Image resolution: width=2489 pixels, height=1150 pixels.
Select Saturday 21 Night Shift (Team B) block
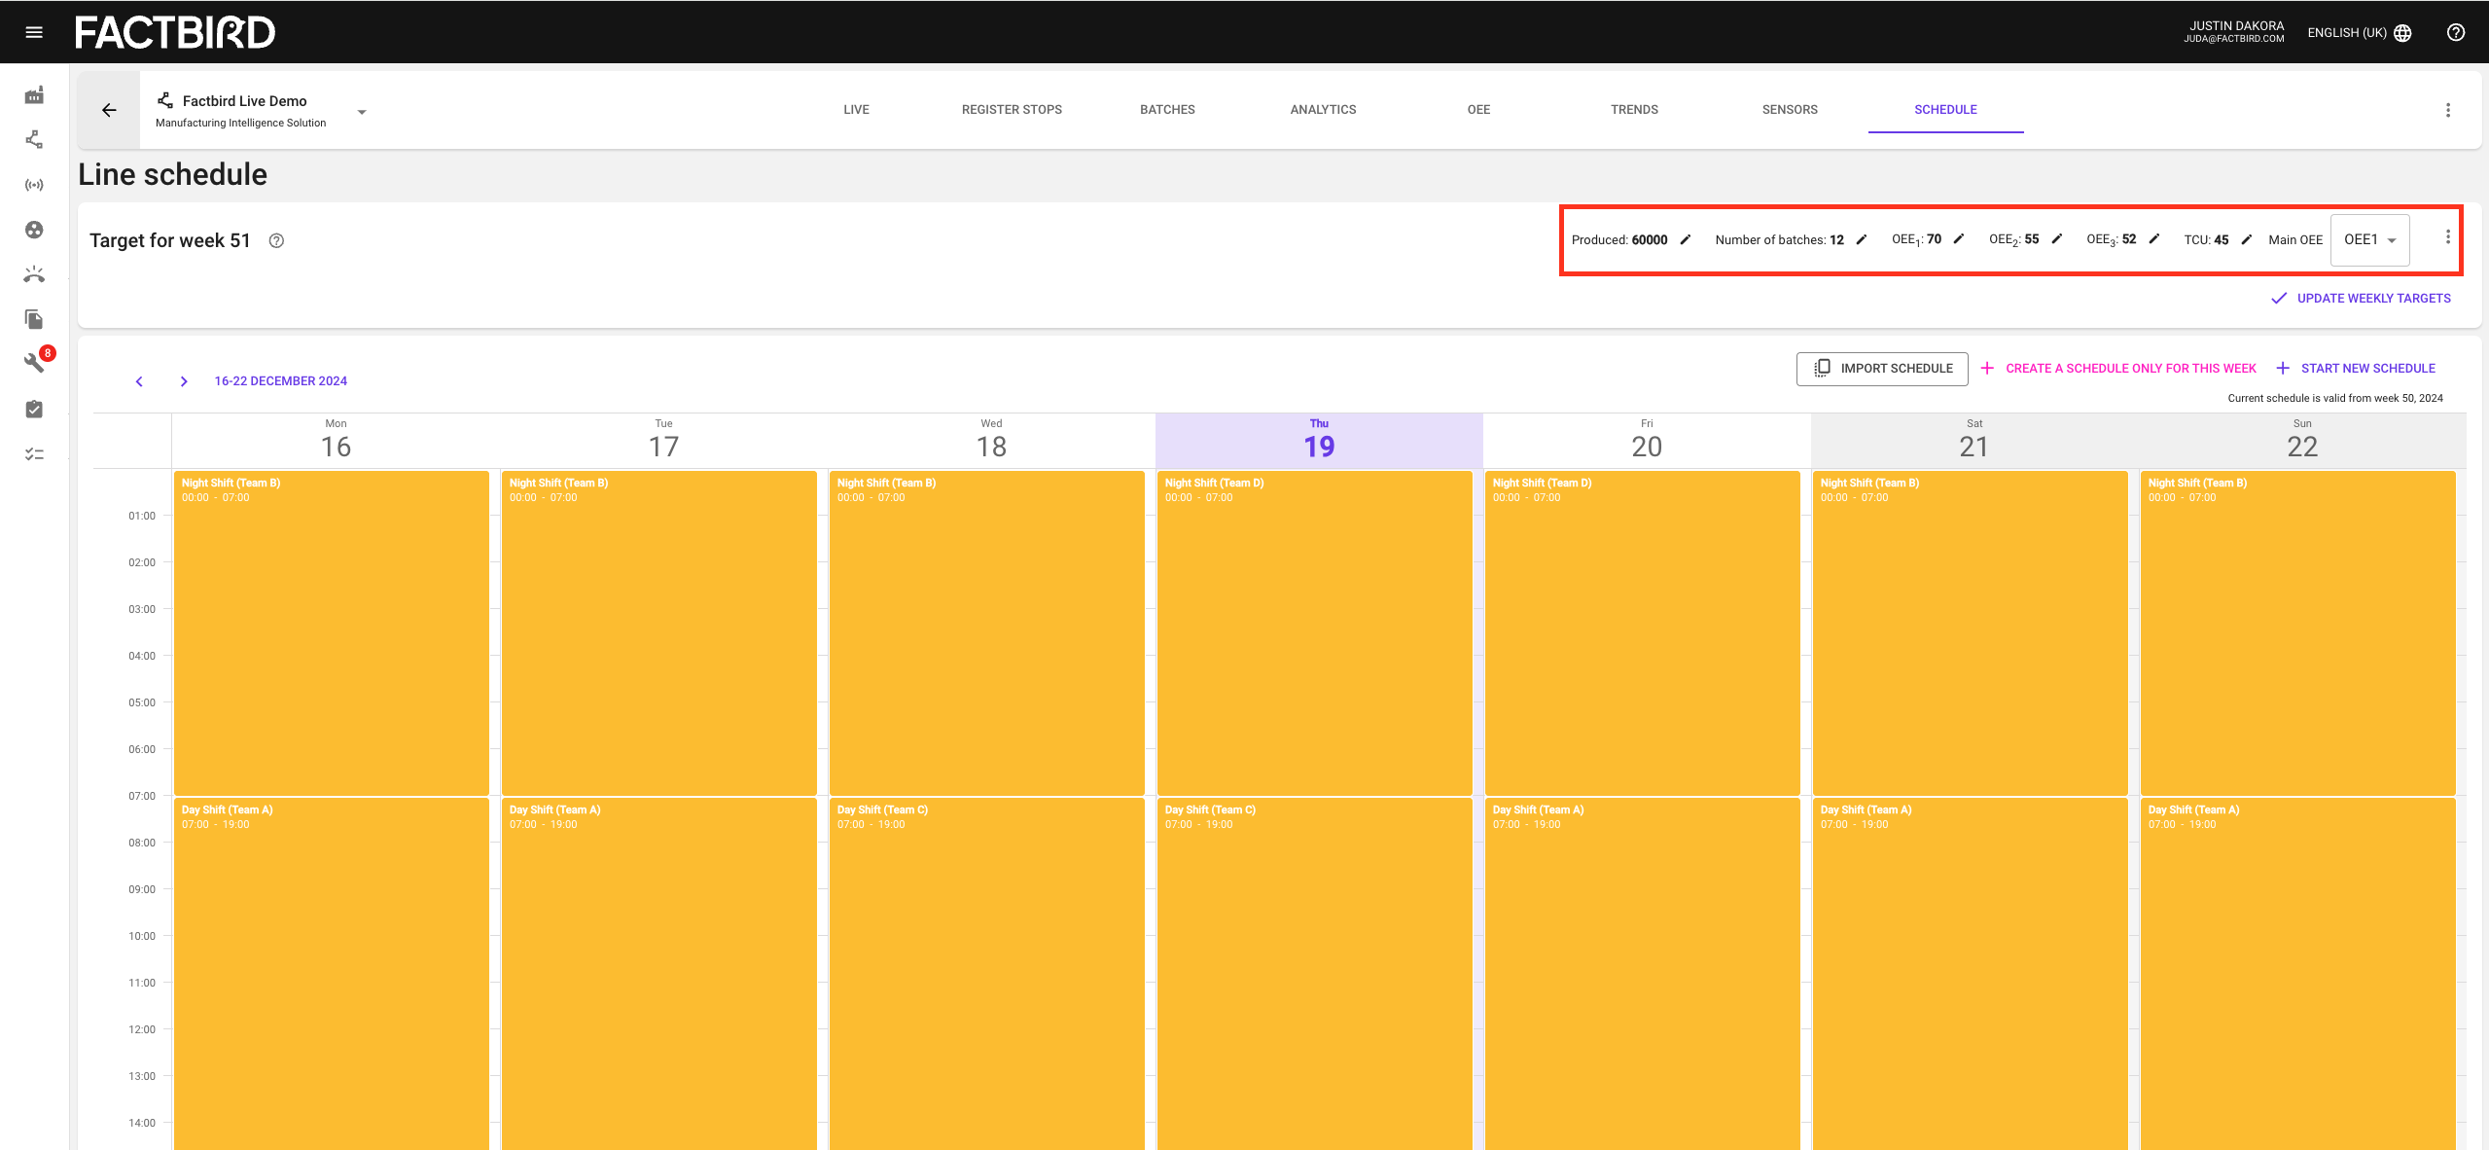(x=1971, y=633)
